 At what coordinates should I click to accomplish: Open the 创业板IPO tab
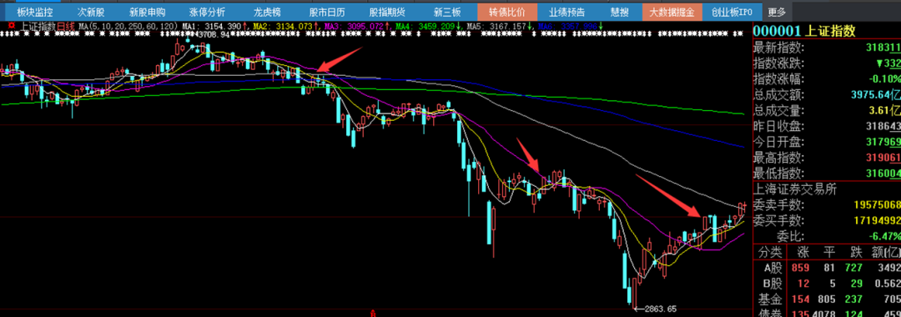click(732, 12)
